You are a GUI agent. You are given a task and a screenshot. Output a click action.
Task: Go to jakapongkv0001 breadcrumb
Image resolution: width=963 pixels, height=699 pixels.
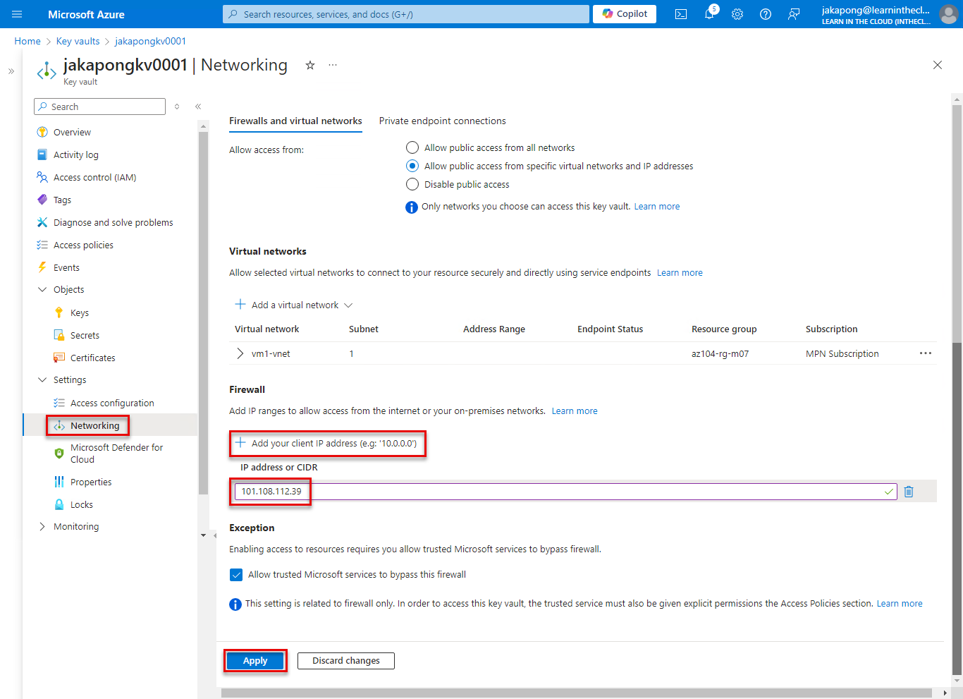pos(150,41)
